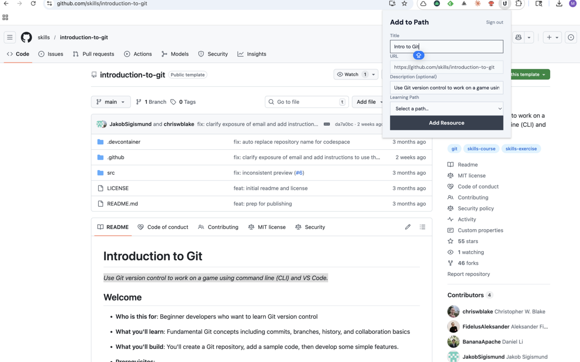
Task: Open the README outline list icon
Action: [x=422, y=227]
